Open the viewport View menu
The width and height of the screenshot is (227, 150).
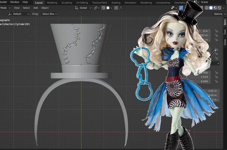coord(17,8)
